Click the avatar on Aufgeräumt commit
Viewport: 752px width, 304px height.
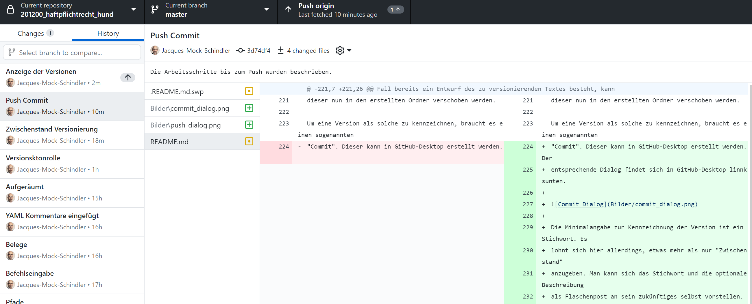click(10, 198)
